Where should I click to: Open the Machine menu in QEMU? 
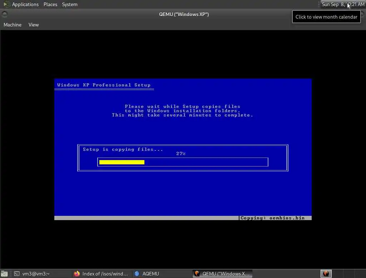pos(13,25)
